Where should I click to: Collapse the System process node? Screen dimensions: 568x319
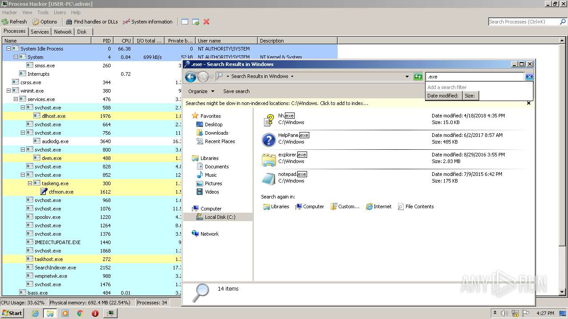[x=16, y=57]
